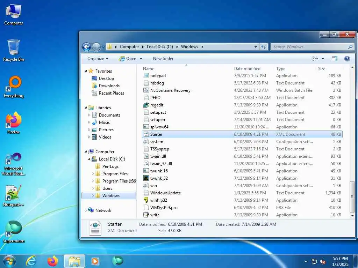Select the notepad application file icon
Screen dimensions: 358x268
[x=146, y=76]
